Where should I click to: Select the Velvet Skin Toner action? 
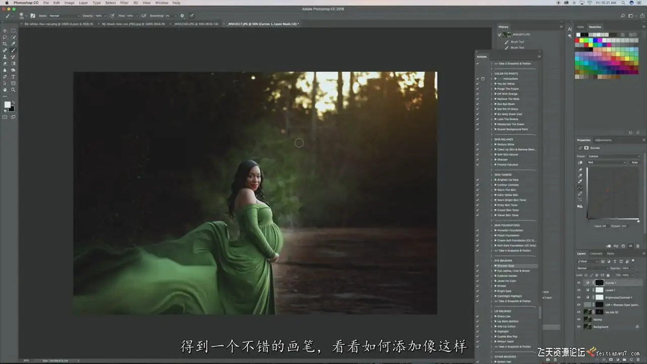point(508,215)
